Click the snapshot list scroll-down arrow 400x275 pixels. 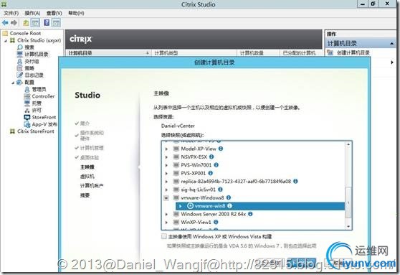pyautogui.click(x=348, y=226)
